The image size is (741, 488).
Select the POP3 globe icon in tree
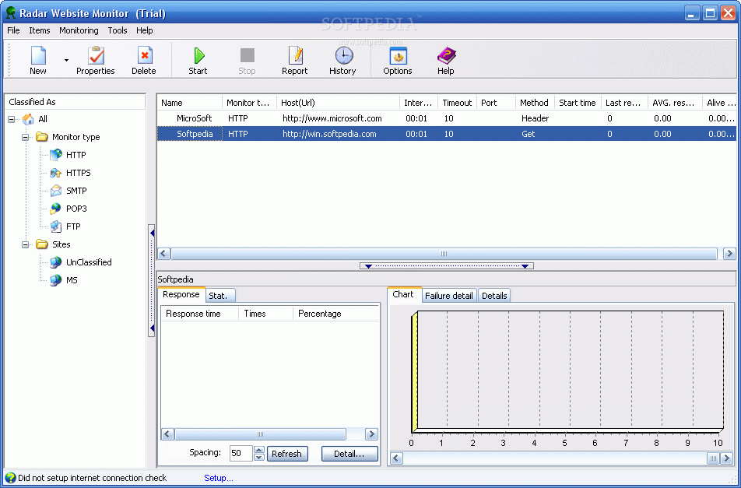[56, 209]
